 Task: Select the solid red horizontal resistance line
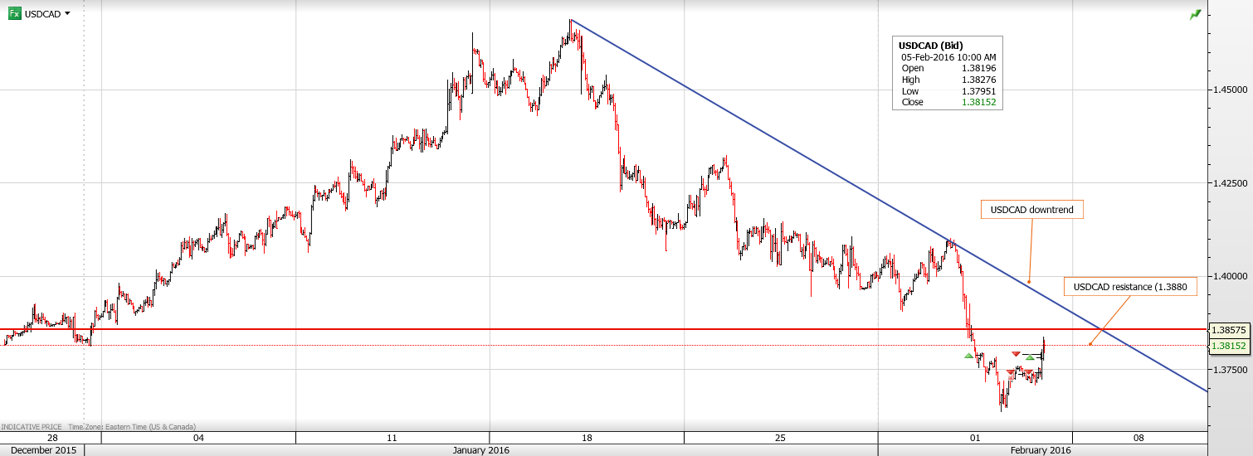click(498, 329)
